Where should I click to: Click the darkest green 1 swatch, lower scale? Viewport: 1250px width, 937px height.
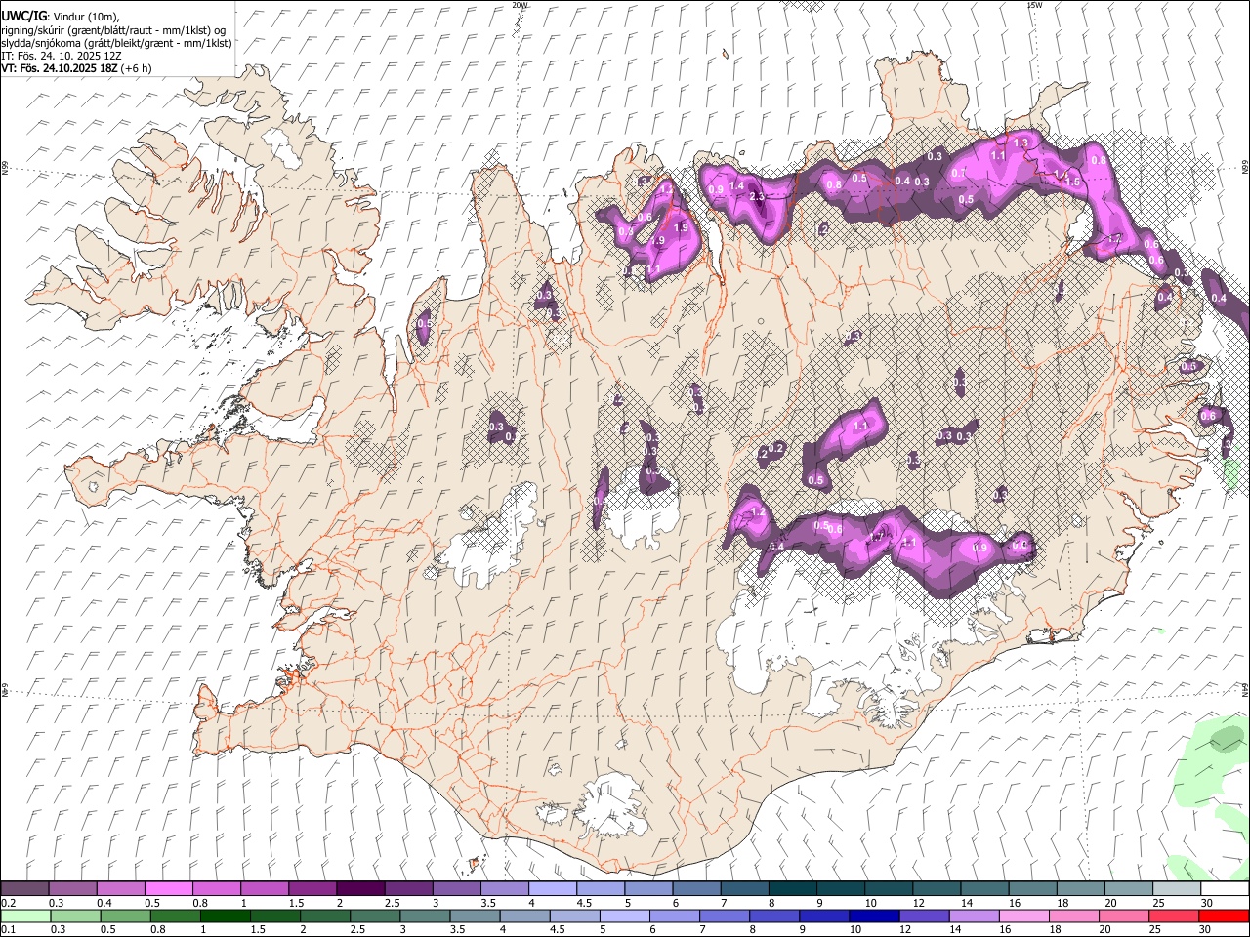point(224,916)
